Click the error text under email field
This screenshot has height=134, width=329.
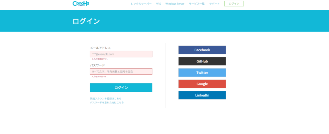click(100, 59)
